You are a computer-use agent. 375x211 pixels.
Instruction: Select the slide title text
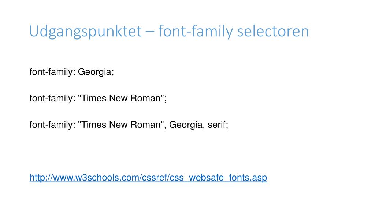click(x=169, y=32)
